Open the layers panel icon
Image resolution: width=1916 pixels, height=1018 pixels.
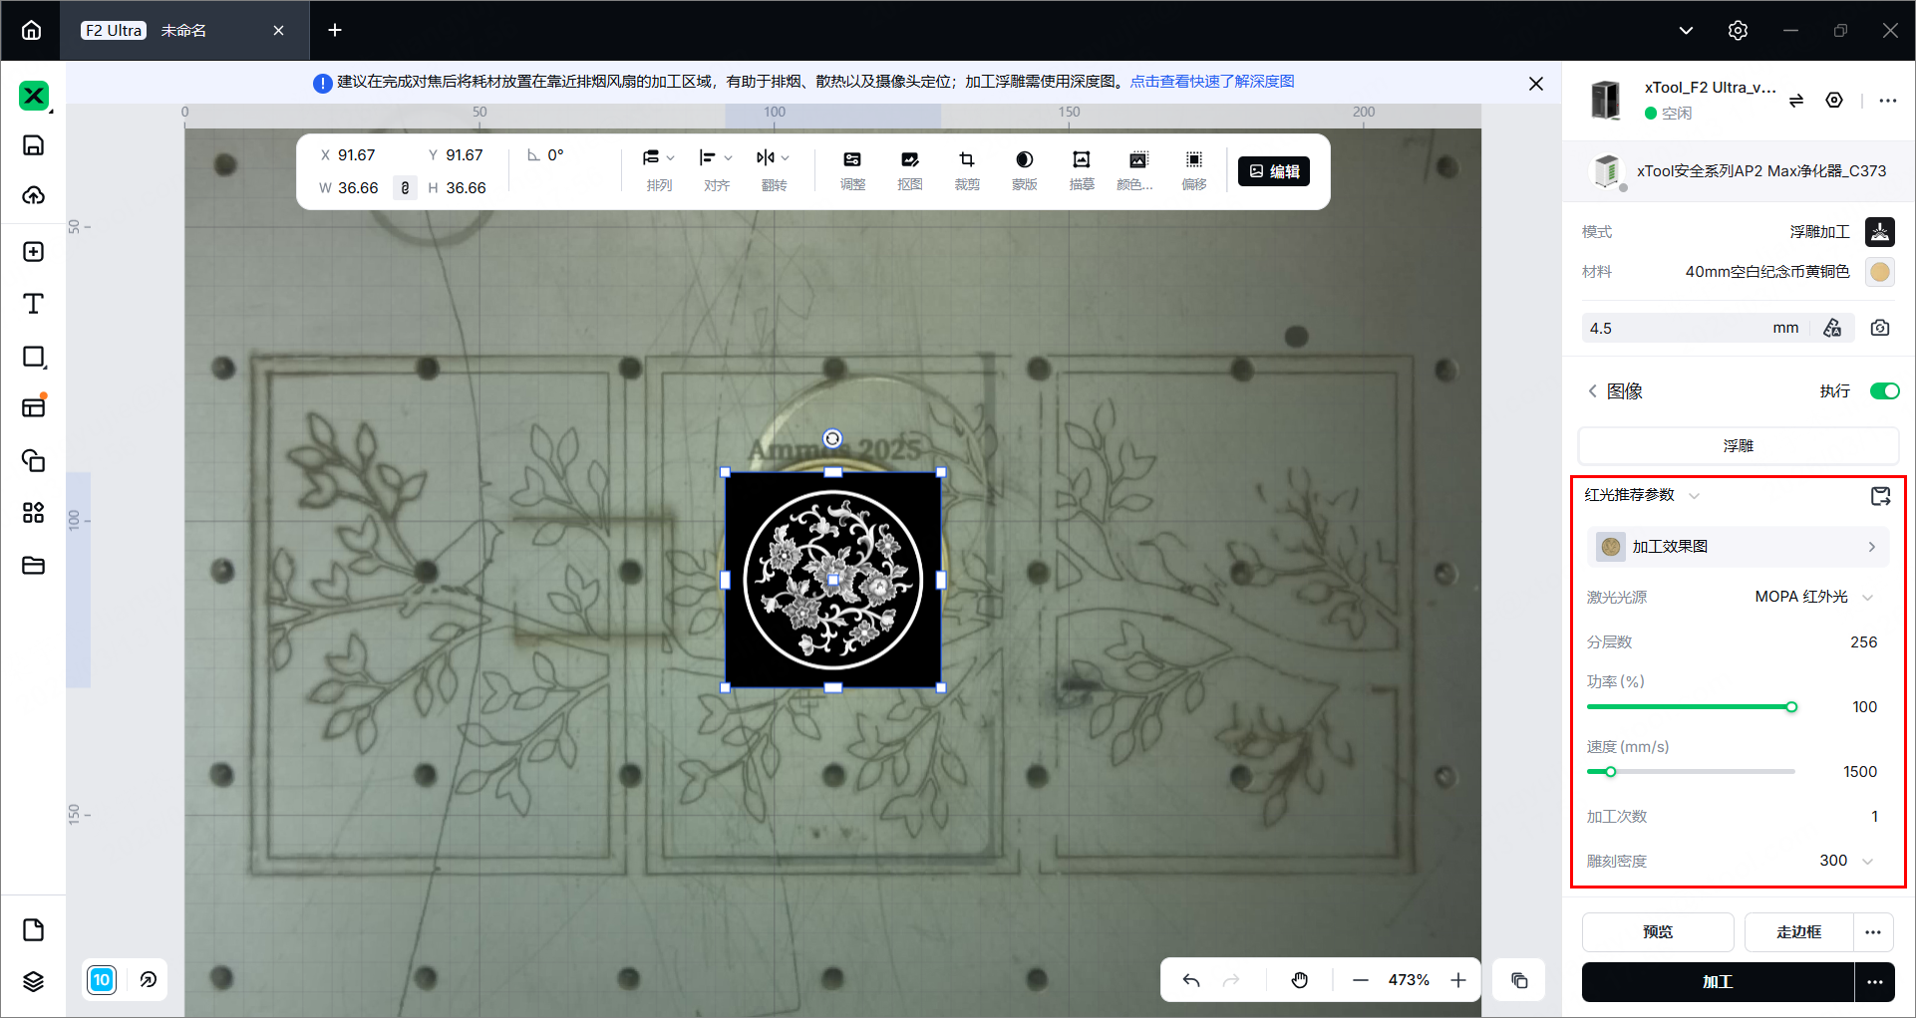[33, 981]
